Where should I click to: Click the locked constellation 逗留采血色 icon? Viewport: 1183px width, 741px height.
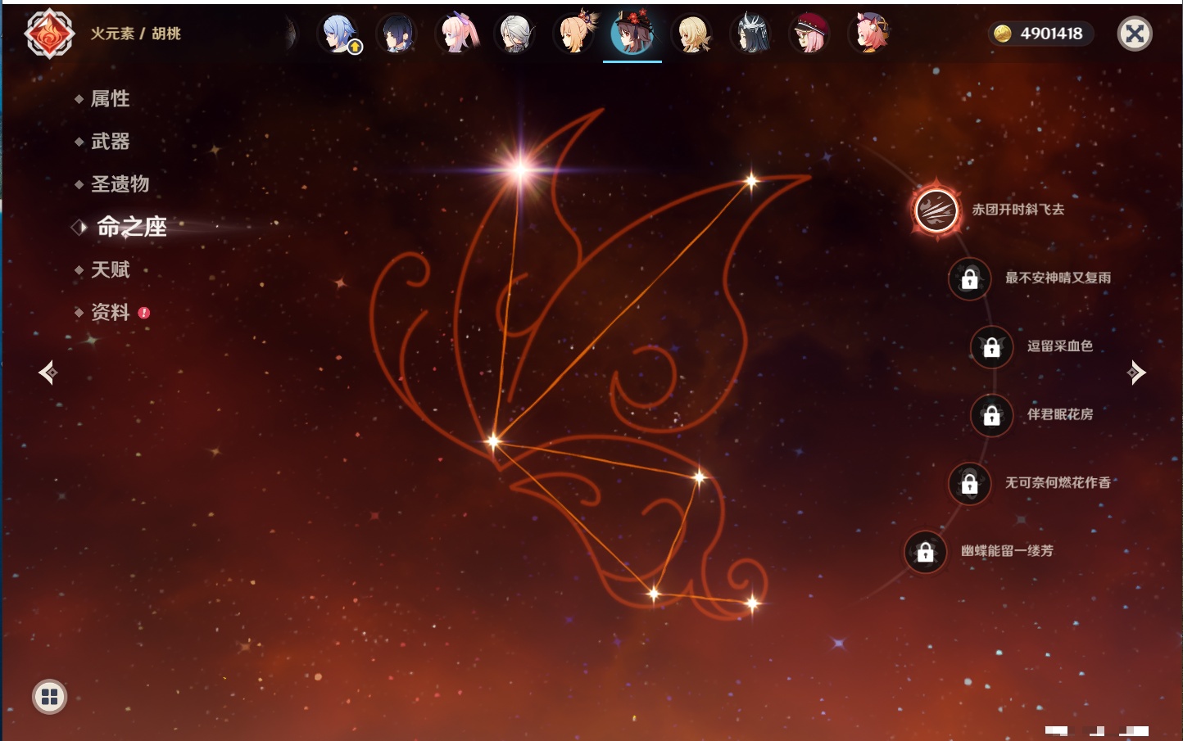point(991,347)
